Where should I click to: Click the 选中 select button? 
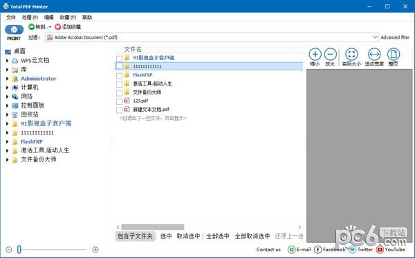pos(166,236)
